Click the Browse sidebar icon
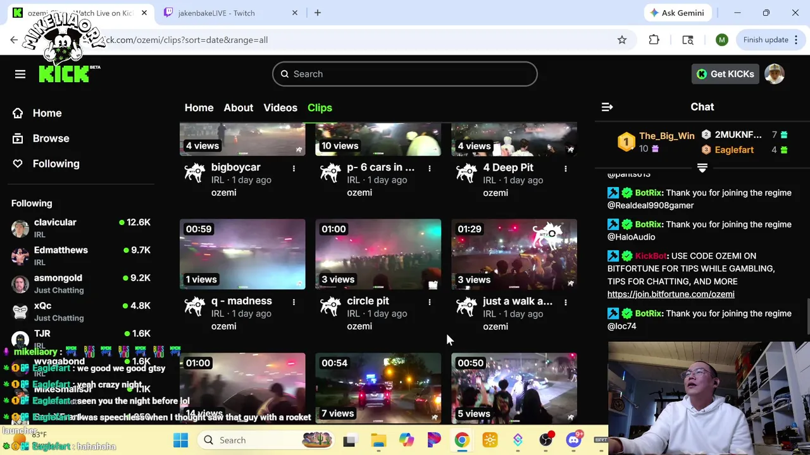810x455 pixels. (18, 138)
